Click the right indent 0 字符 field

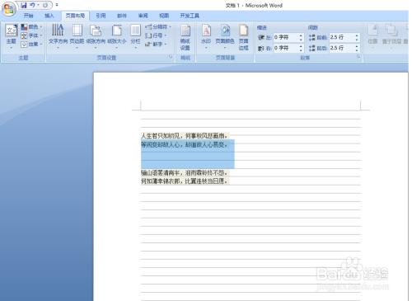[x=286, y=48]
